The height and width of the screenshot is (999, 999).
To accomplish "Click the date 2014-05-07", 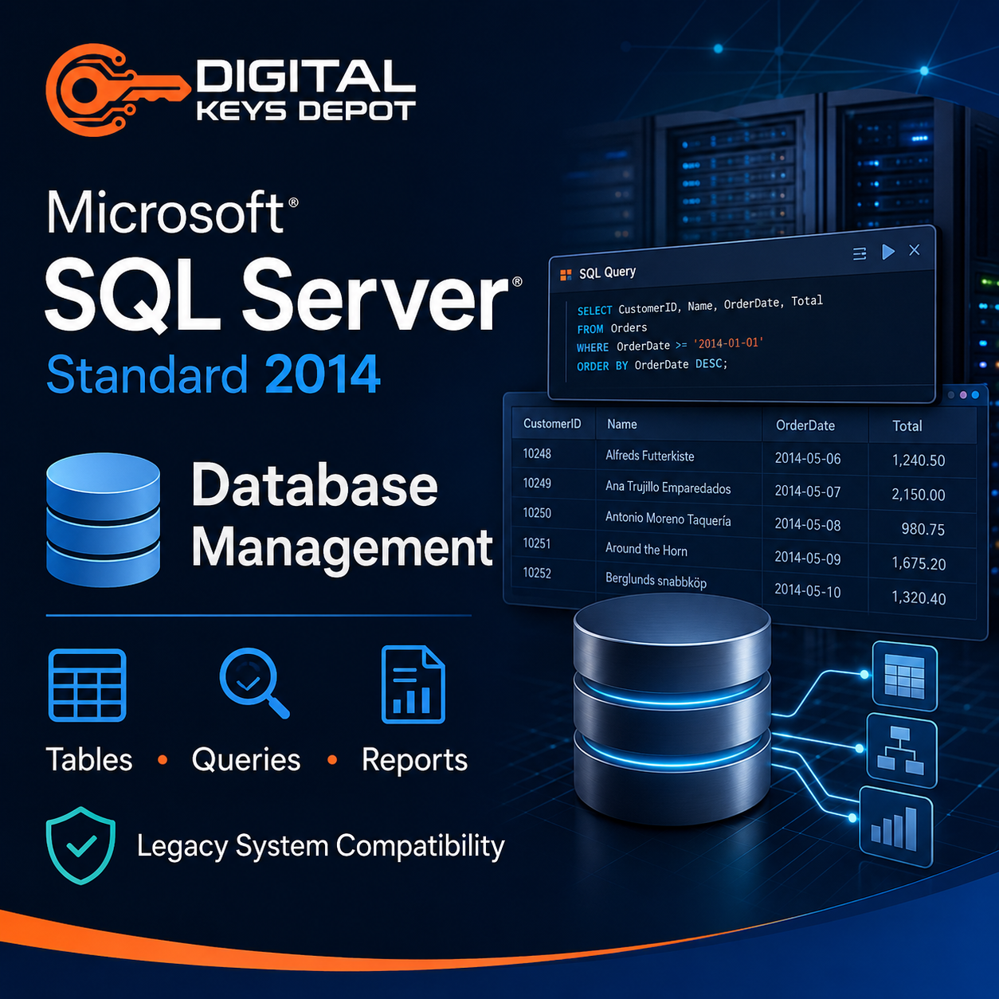I will (x=808, y=492).
